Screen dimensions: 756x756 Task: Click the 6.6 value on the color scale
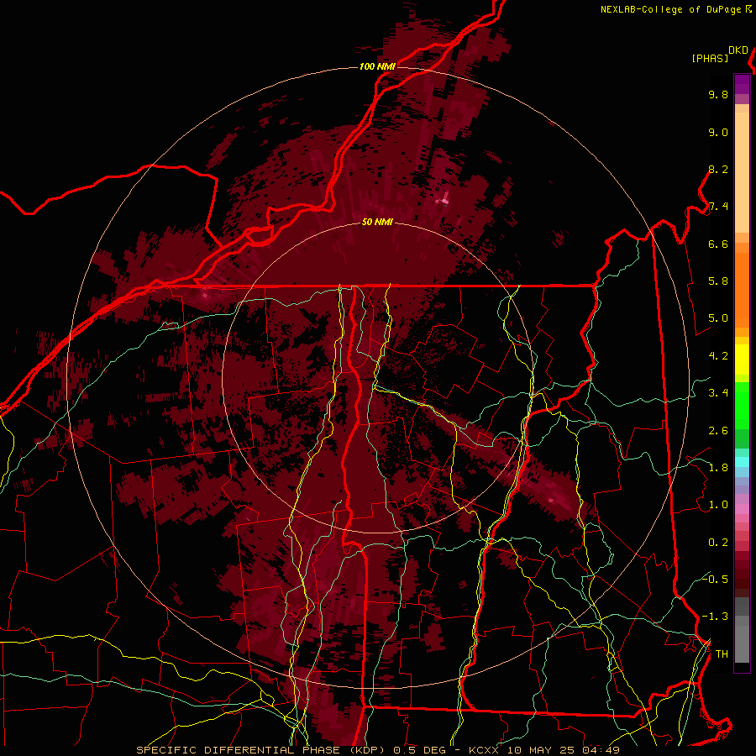718,244
